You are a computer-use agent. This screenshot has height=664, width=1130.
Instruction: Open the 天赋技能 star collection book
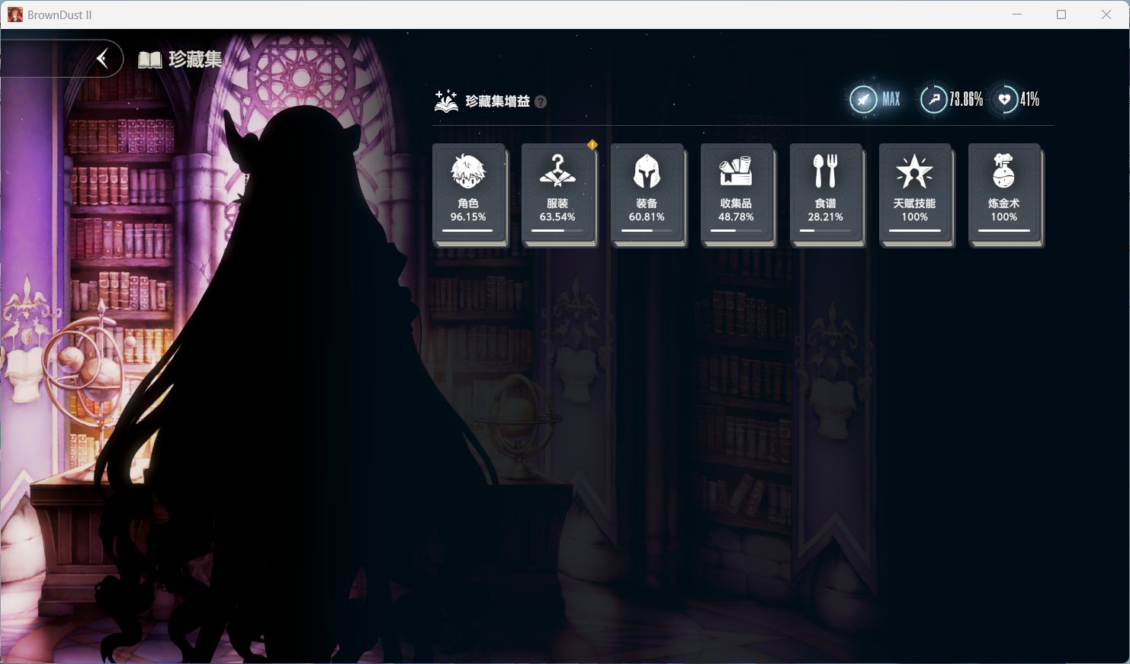coord(914,194)
